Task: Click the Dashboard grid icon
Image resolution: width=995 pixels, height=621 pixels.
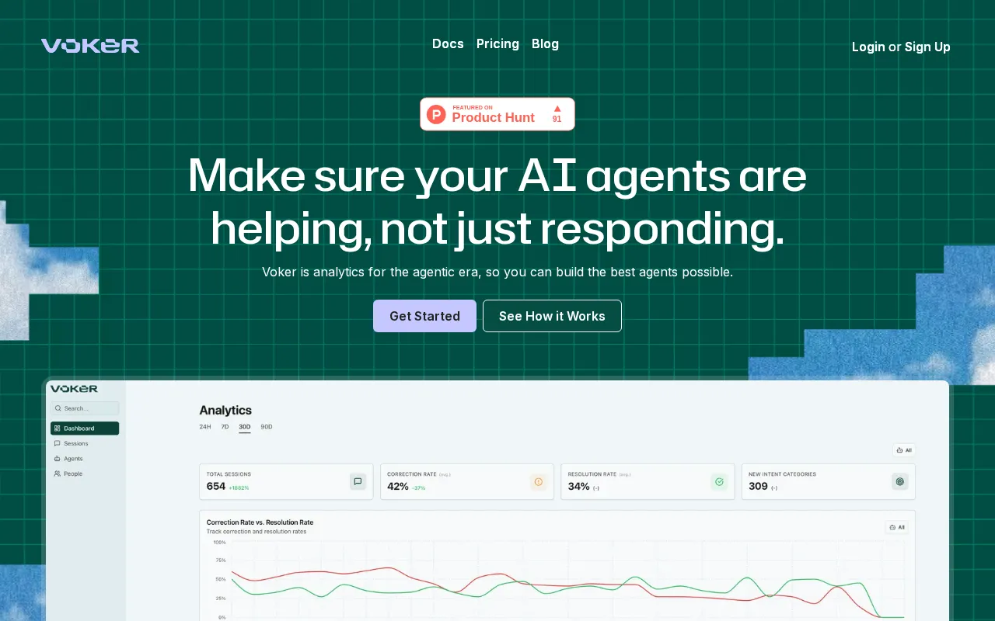Action: [58, 428]
